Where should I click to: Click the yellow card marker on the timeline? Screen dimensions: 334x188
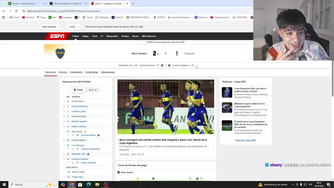click(x=138, y=179)
